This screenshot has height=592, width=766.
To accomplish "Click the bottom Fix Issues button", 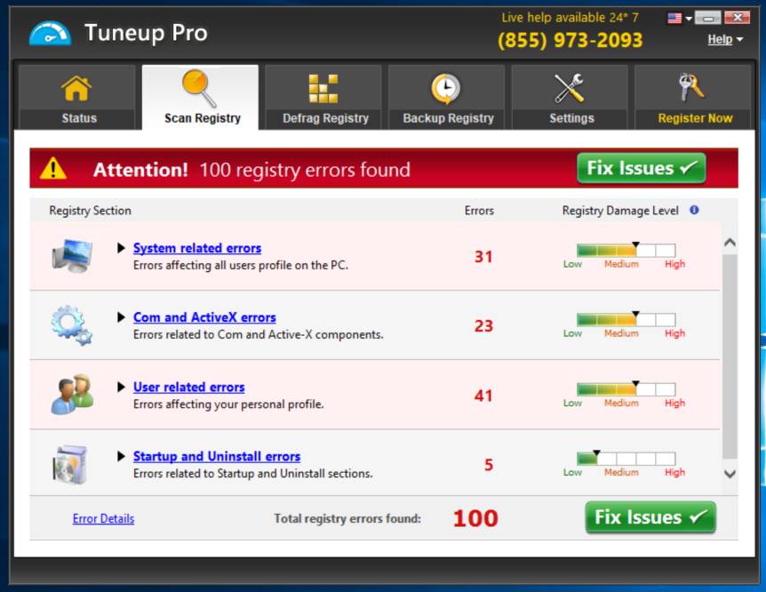I will coord(650,517).
